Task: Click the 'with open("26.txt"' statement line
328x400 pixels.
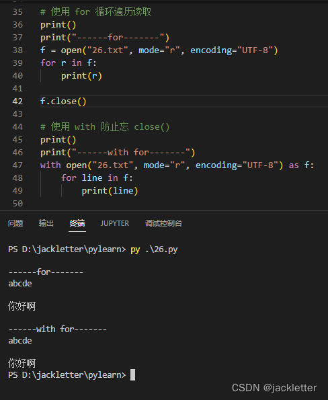Action: point(177,165)
